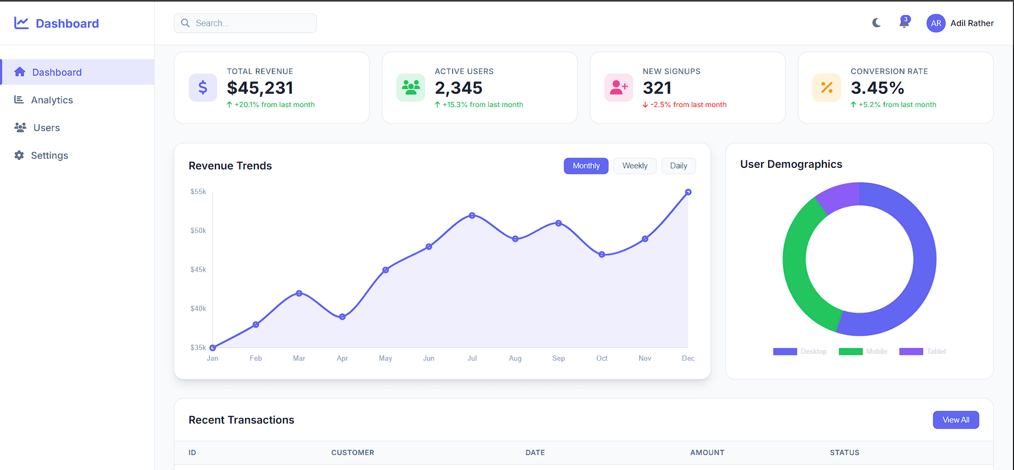Screen dimensions: 1014x470
Task: Click the Dashboard brand title link
Action: [67, 23]
